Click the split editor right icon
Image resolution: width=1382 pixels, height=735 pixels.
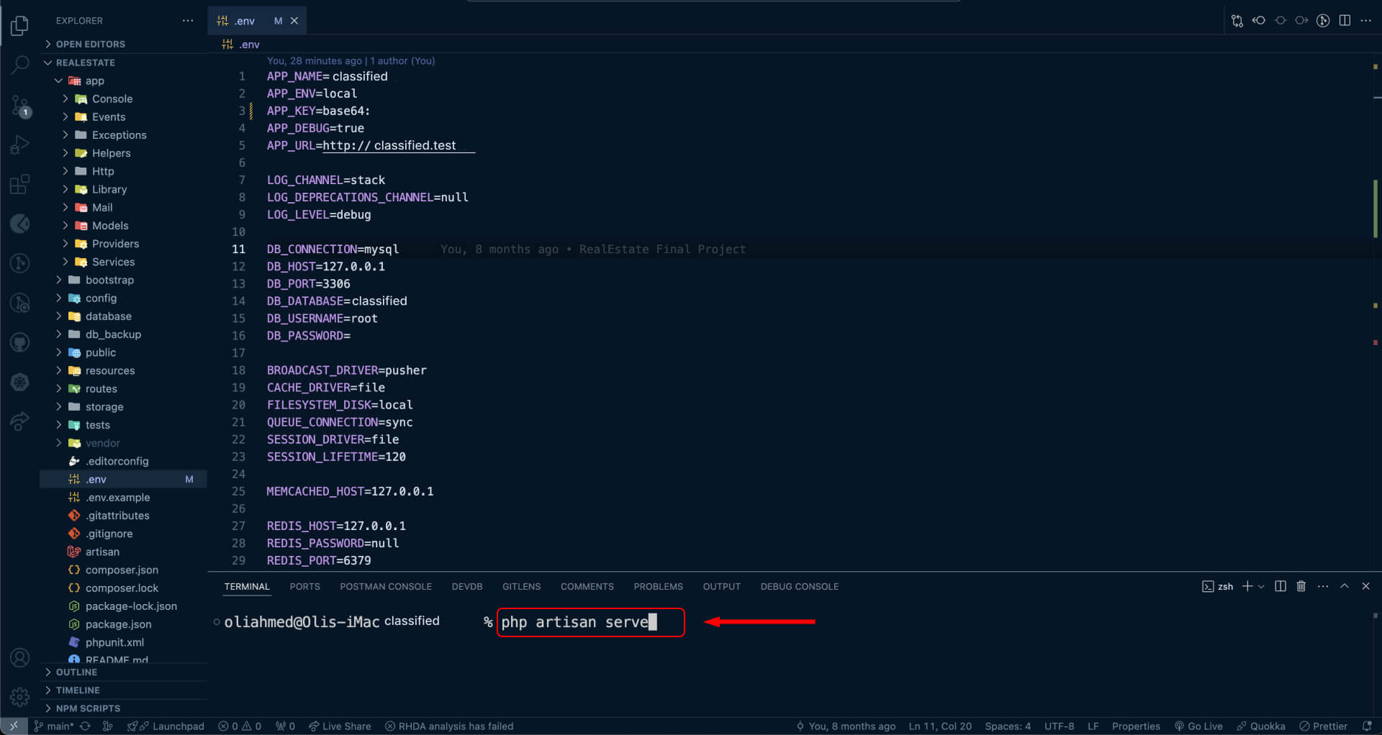[x=1345, y=21]
